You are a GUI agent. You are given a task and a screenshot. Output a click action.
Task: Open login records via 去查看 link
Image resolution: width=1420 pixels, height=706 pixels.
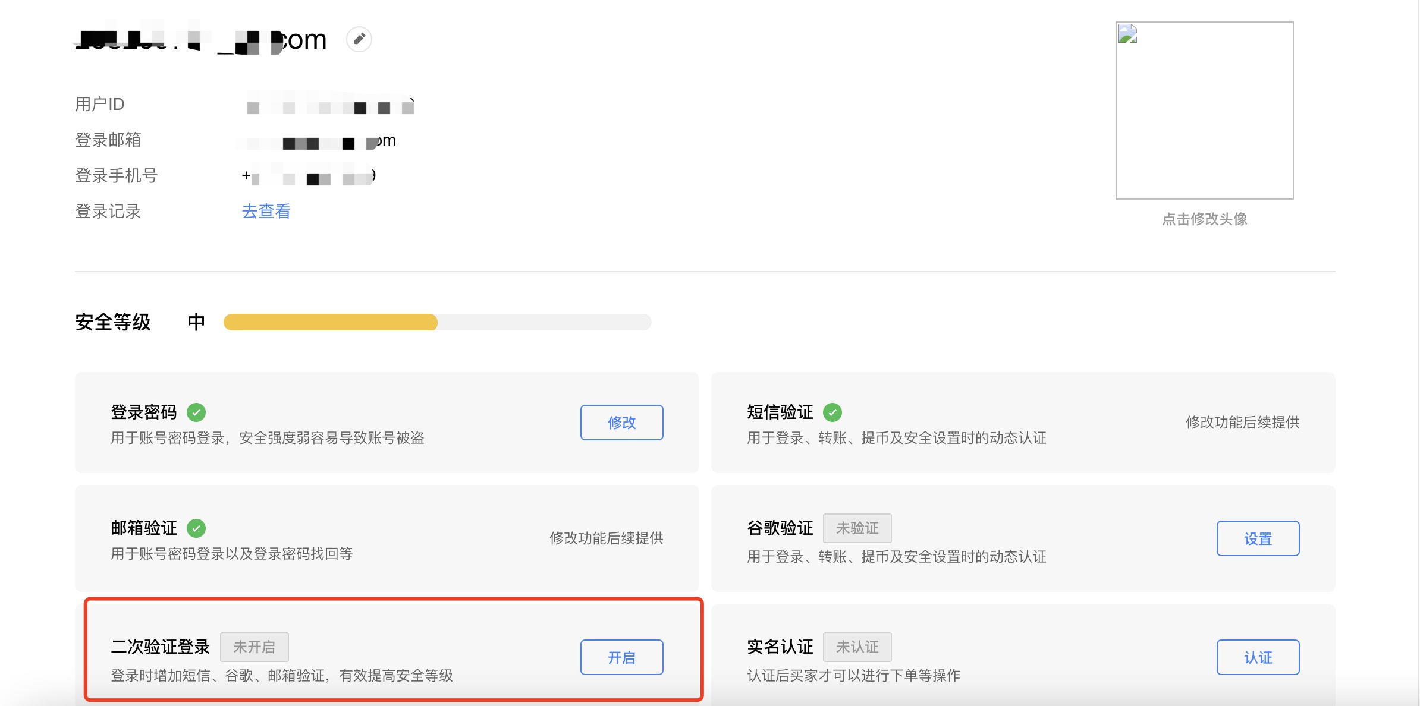pos(266,211)
